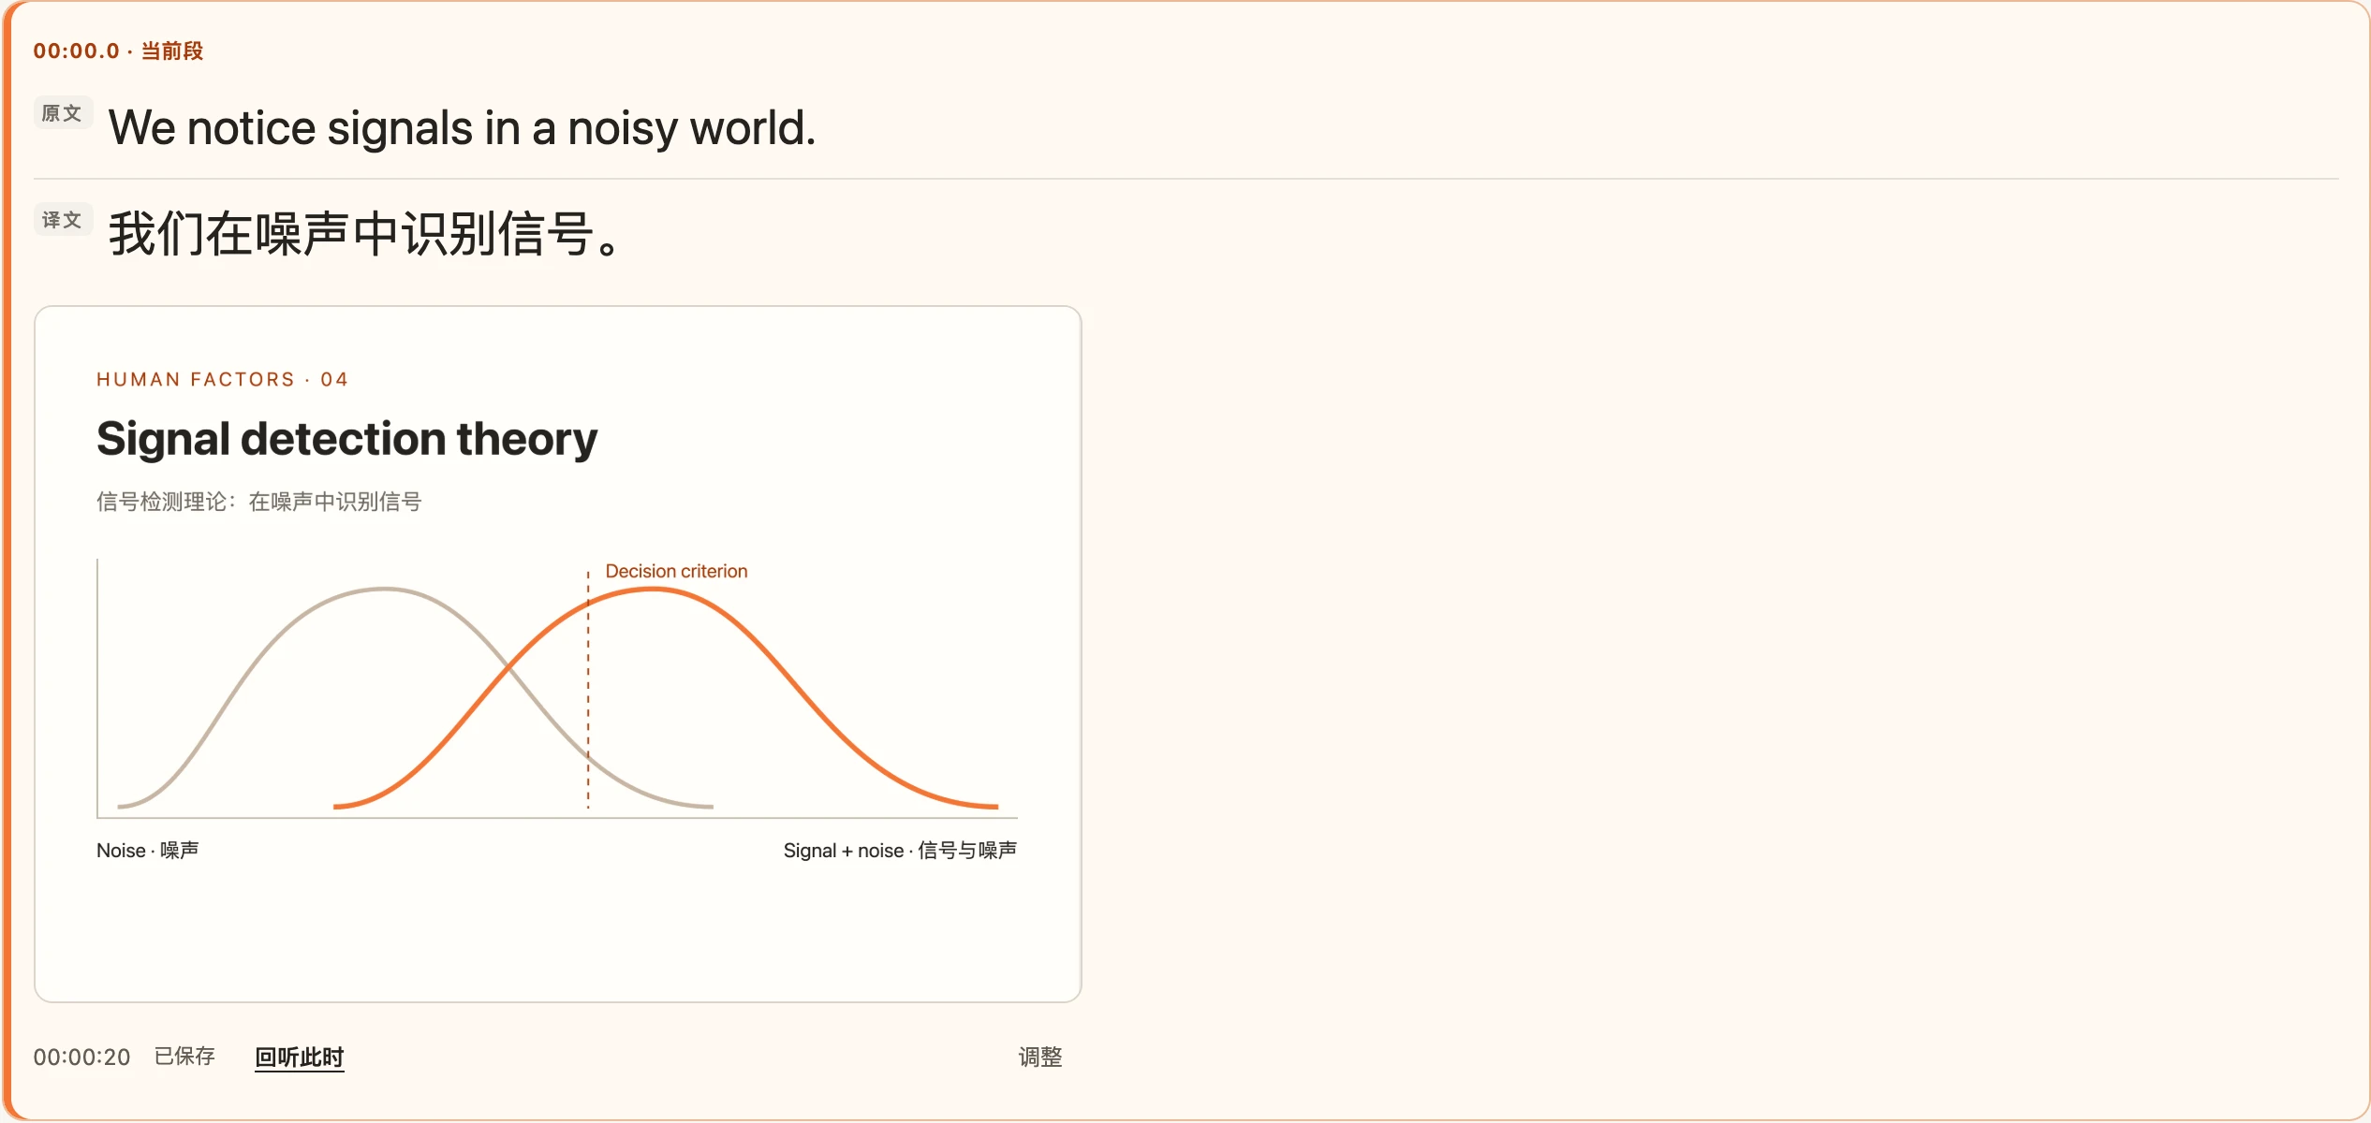Click the 原文 source label badge

tap(63, 113)
